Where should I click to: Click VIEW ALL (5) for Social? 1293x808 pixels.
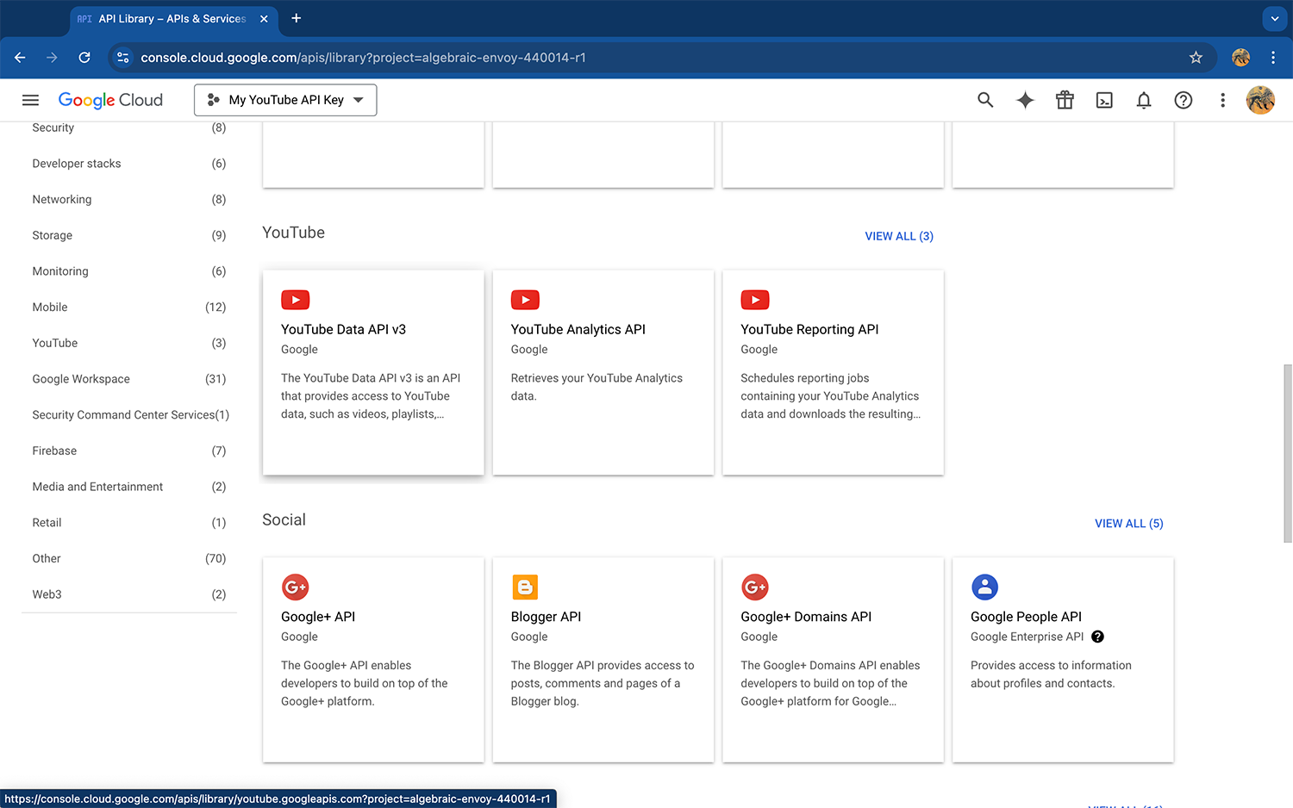pos(1129,524)
